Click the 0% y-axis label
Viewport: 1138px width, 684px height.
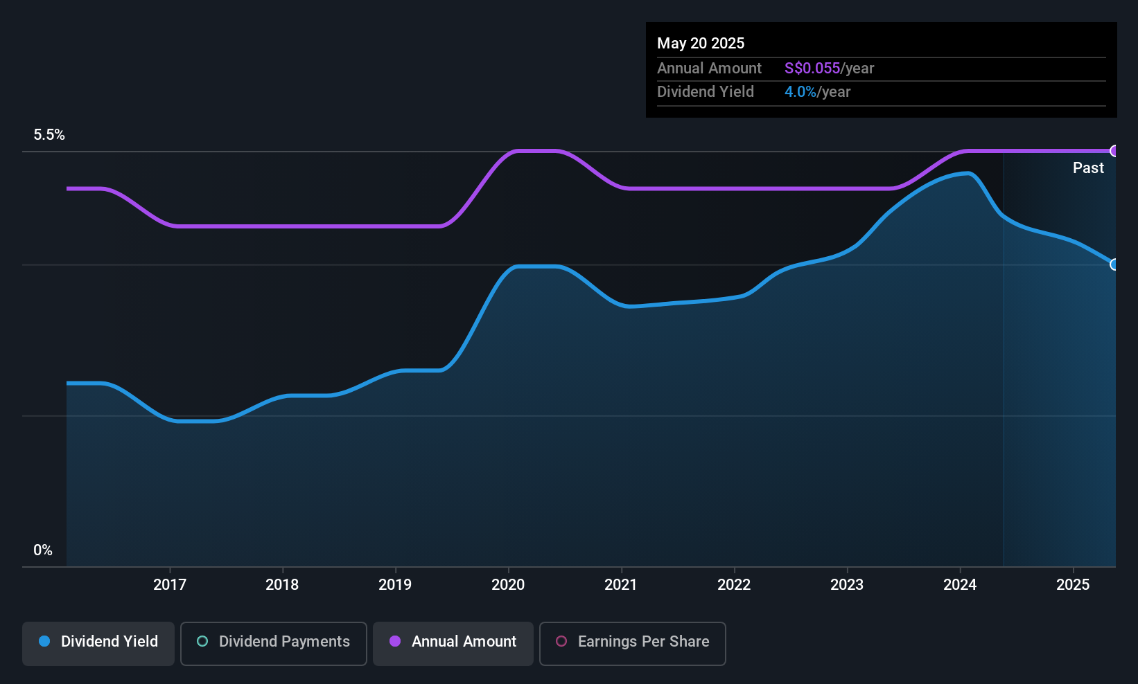43,550
